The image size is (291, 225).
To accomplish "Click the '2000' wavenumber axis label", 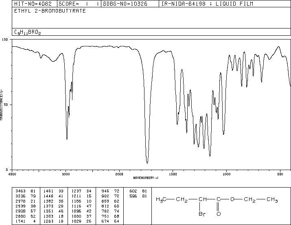I will (x=119, y=174).
